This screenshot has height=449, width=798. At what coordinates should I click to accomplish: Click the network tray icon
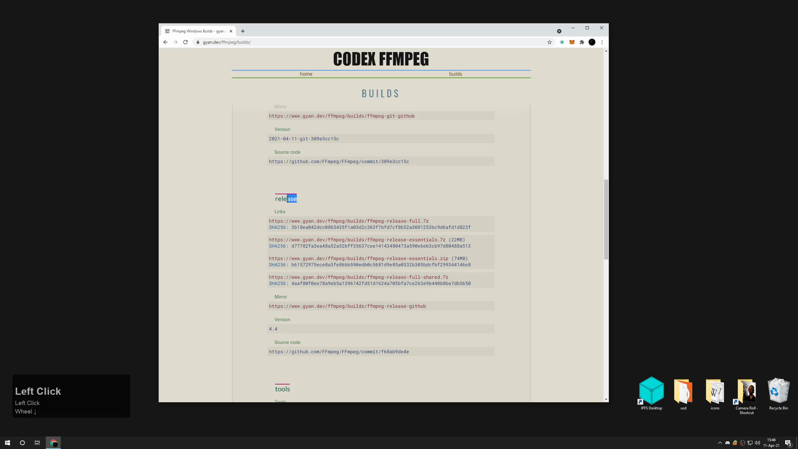coord(750,443)
